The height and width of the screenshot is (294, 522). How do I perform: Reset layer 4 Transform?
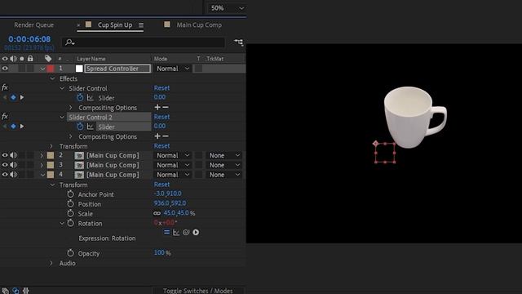coord(161,185)
